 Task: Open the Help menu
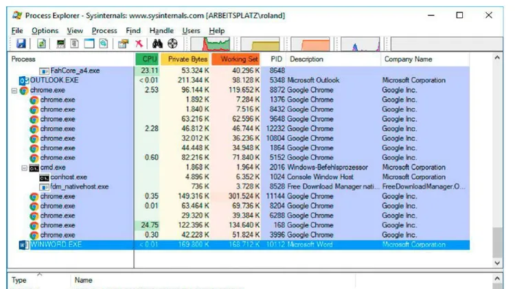(x=217, y=30)
